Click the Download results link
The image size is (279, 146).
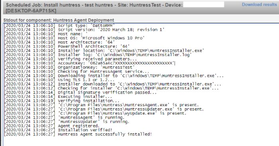pos(259,4)
